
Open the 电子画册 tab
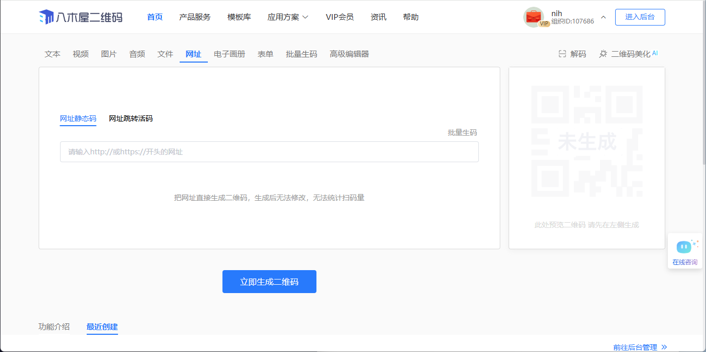[229, 54]
